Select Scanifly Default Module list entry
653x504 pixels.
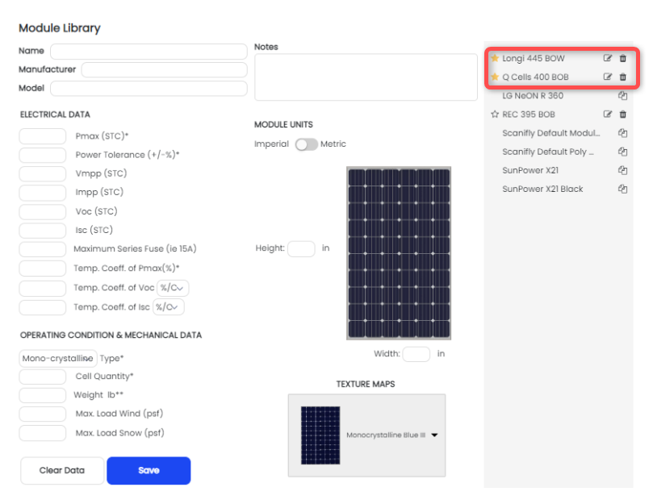click(x=550, y=133)
